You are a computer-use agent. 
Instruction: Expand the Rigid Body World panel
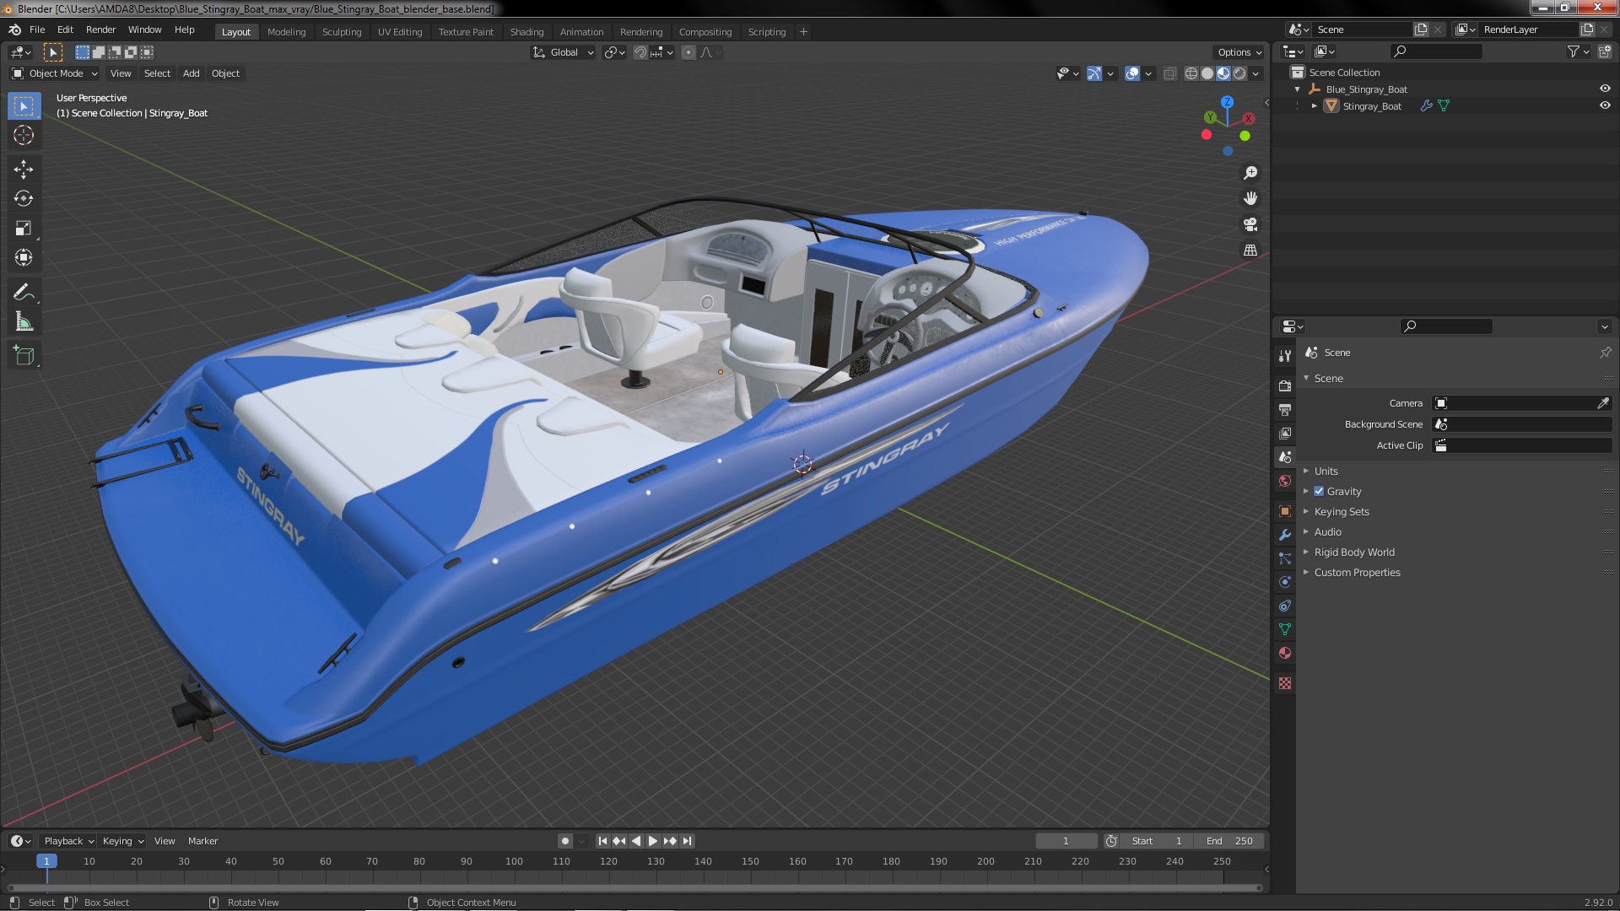click(1353, 553)
